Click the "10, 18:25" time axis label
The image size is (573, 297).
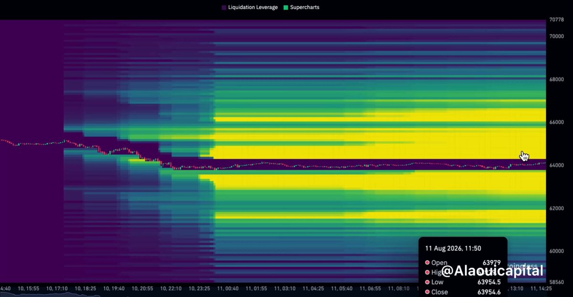pyautogui.click(x=86, y=288)
